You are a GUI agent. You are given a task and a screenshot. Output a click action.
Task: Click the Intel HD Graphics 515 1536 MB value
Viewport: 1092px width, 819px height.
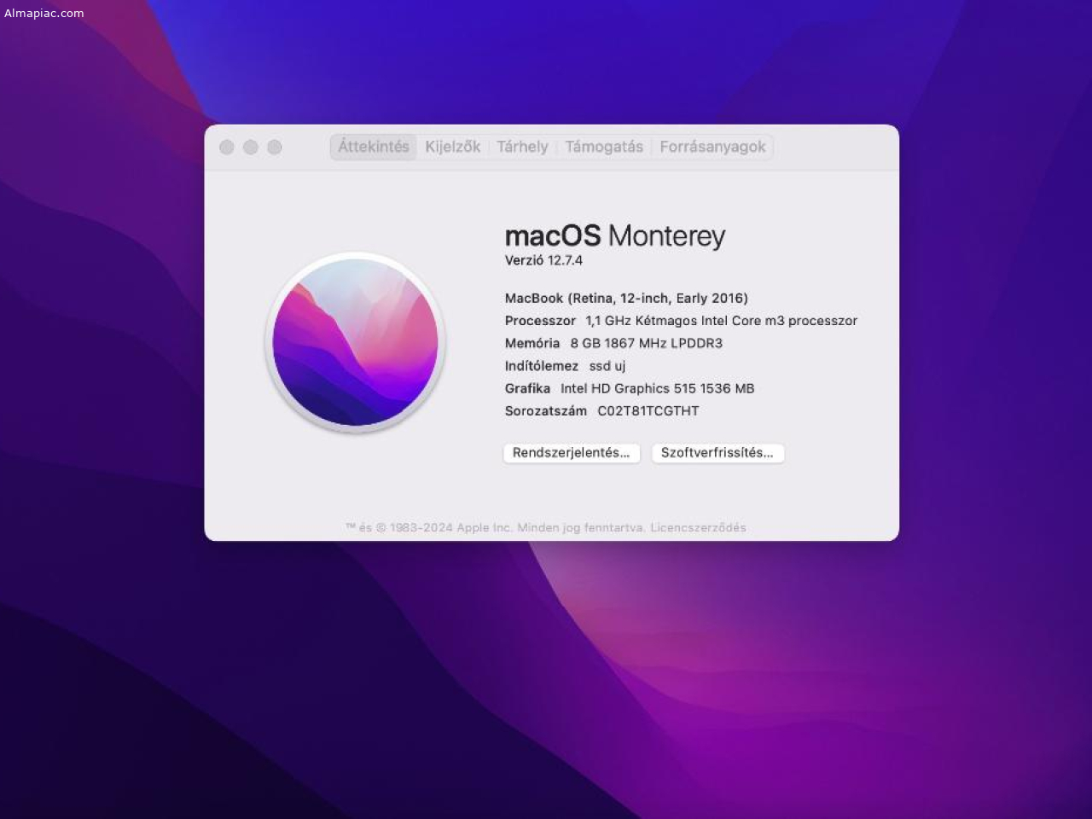(x=657, y=388)
